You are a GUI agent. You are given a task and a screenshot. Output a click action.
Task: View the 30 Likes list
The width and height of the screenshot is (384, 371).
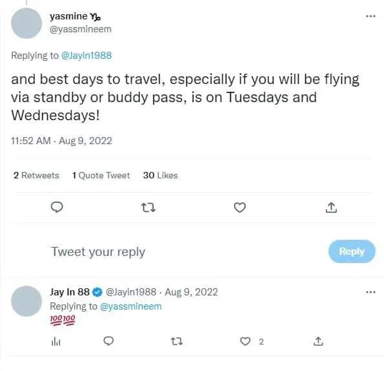(160, 175)
